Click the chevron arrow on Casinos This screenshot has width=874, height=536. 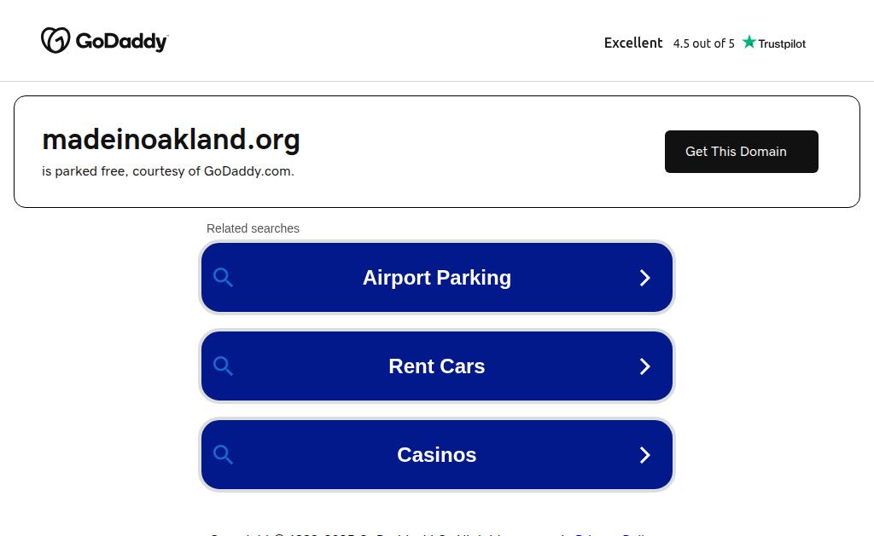pyautogui.click(x=645, y=455)
